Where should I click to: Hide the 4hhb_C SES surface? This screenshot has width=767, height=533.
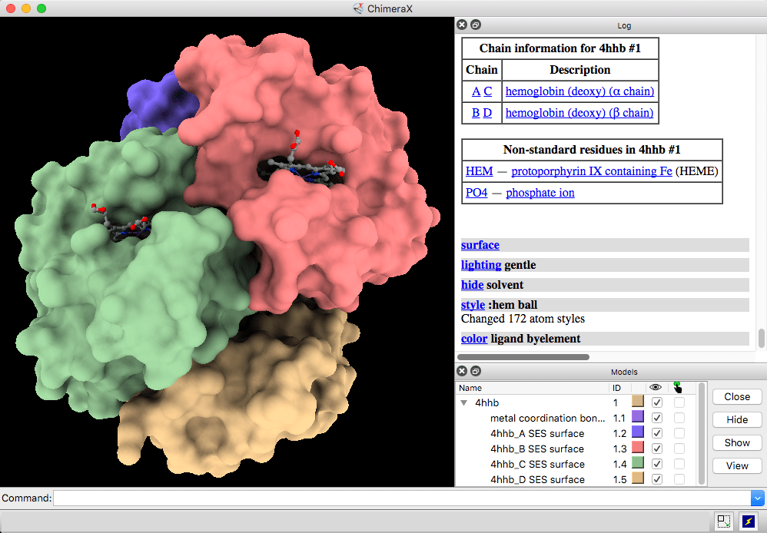tap(657, 464)
